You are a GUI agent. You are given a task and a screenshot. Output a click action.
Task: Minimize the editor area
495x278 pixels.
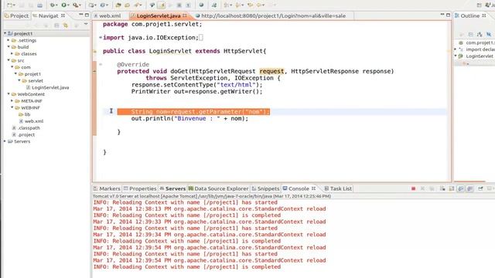point(442,15)
